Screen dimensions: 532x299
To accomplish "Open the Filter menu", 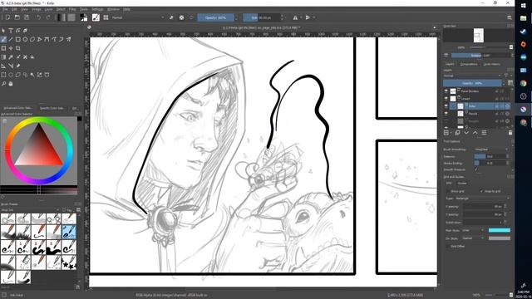I will tap(72, 9).
